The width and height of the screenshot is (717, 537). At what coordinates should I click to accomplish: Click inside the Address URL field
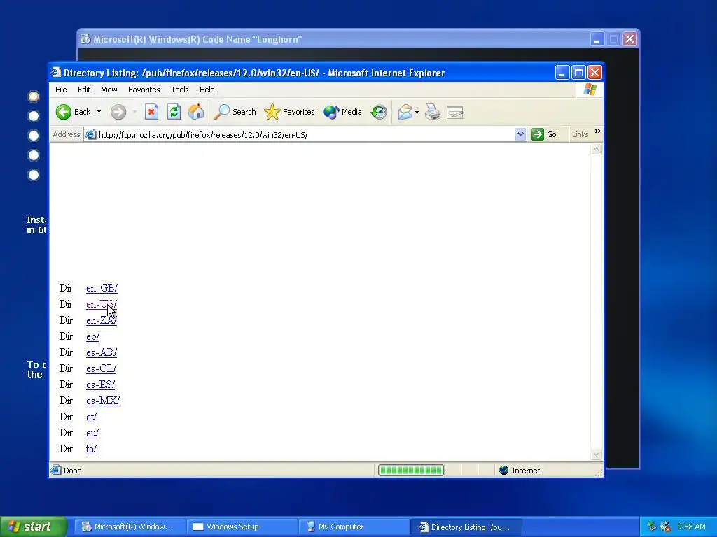(305, 135)
